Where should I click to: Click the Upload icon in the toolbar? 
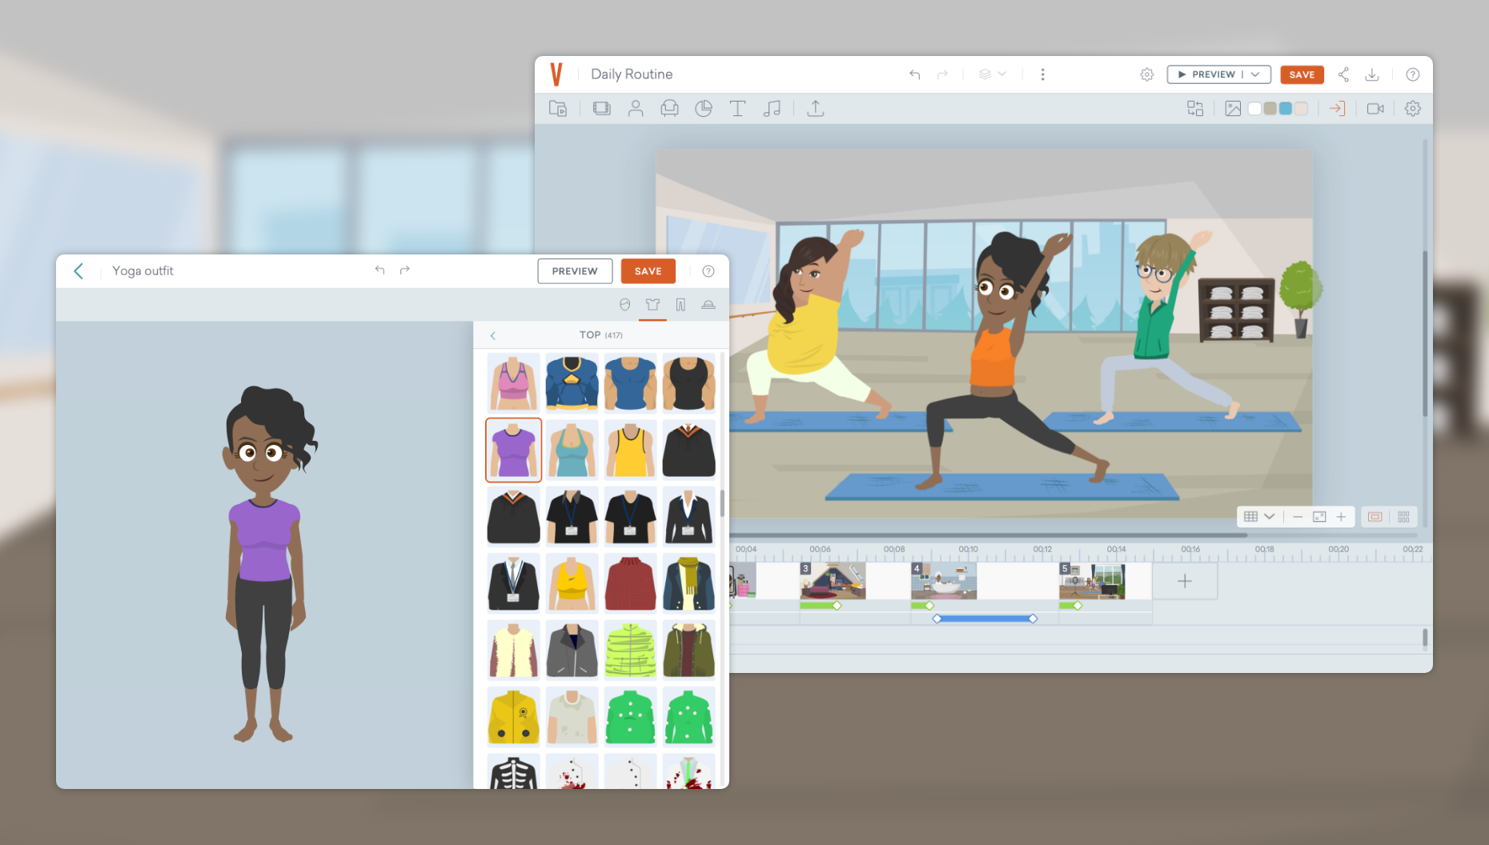click(815, 108)
